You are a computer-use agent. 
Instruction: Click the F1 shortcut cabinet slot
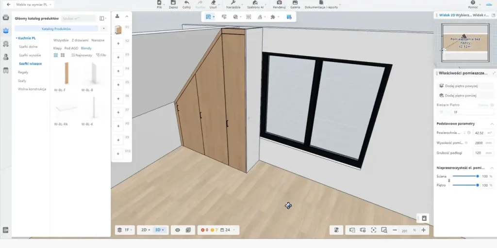[118, 30]
